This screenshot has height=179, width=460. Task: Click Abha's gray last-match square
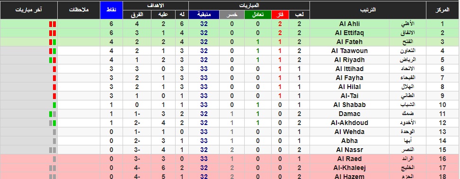[54, 141]
